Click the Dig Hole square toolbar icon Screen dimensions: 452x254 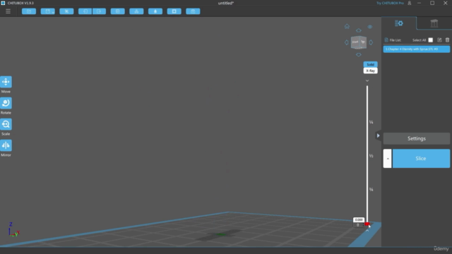click(174, 11)
